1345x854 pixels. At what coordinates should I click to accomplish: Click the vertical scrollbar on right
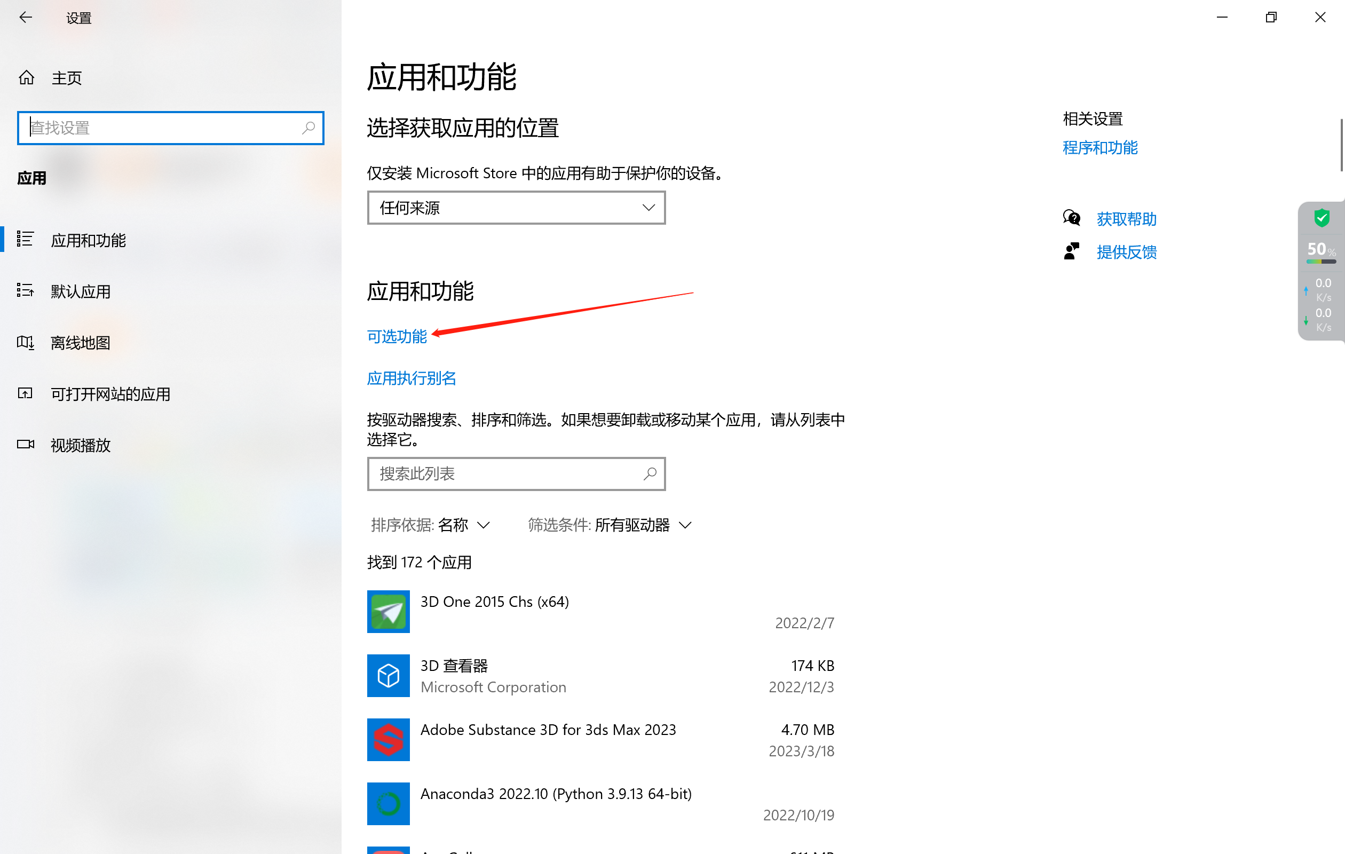pos(1342,145)
